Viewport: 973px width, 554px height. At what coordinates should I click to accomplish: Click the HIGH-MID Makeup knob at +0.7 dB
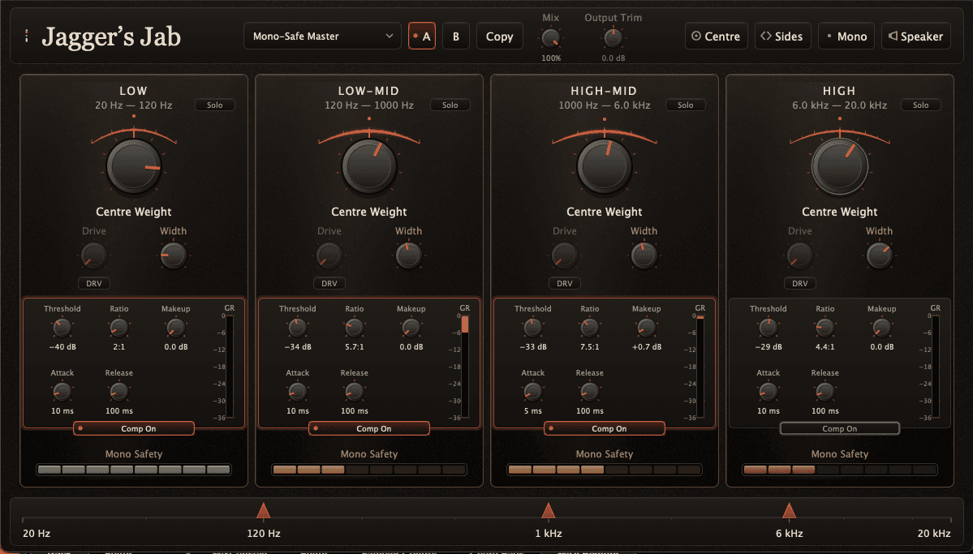(646, 327)
